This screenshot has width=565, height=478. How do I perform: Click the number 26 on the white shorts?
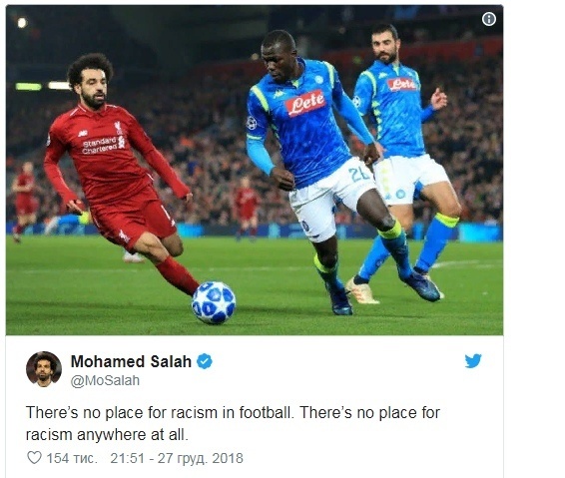click(359, 174)
